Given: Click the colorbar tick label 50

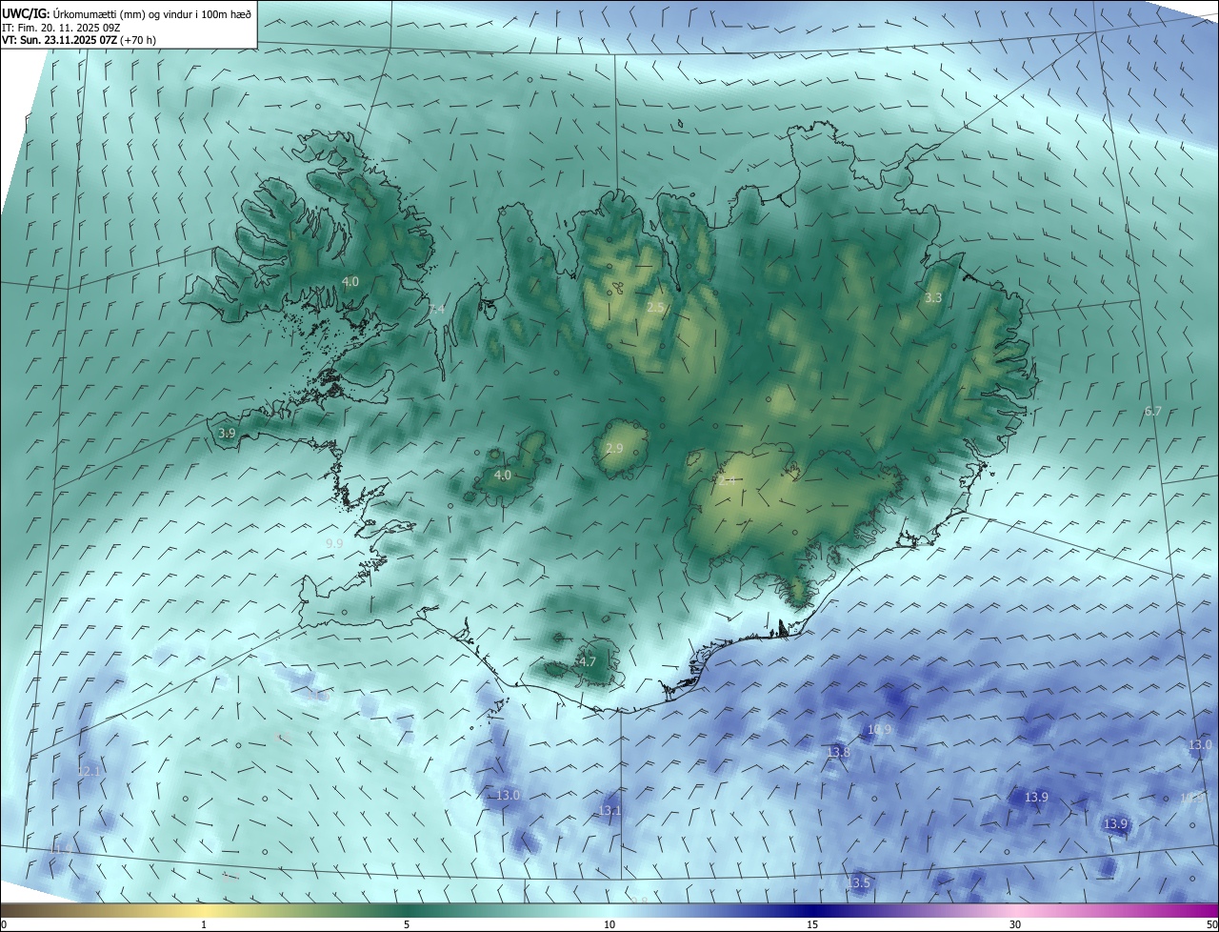Looking at the screenshot, I should [x=1211, y=924].
